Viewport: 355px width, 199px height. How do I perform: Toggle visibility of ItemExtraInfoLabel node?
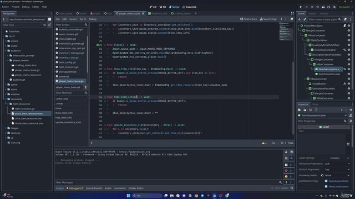click(x=349, y=74)
